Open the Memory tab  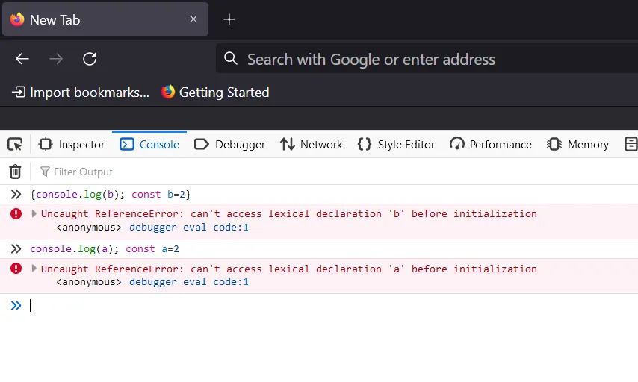tap(578, 145)
